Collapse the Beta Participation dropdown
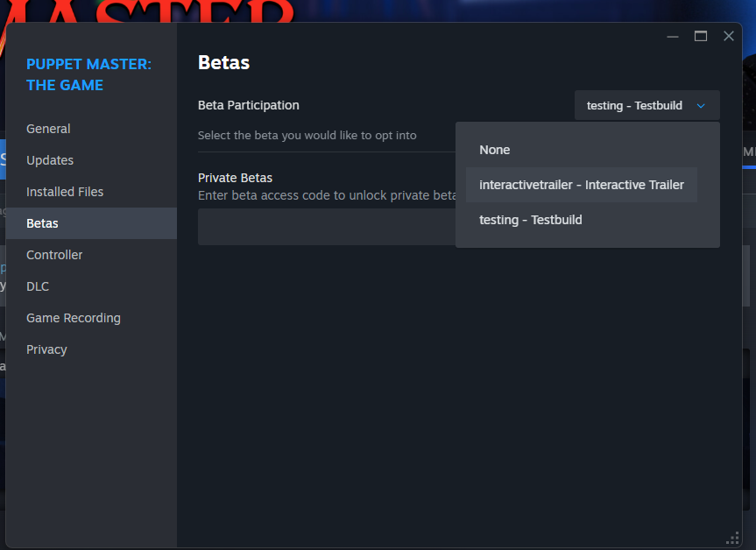Image resolution: width=756 pixels, height=550 pixels. pos(647,105)
